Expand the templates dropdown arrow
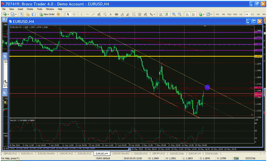Viewport: 267px width, 161px height. tap(211, 14)
